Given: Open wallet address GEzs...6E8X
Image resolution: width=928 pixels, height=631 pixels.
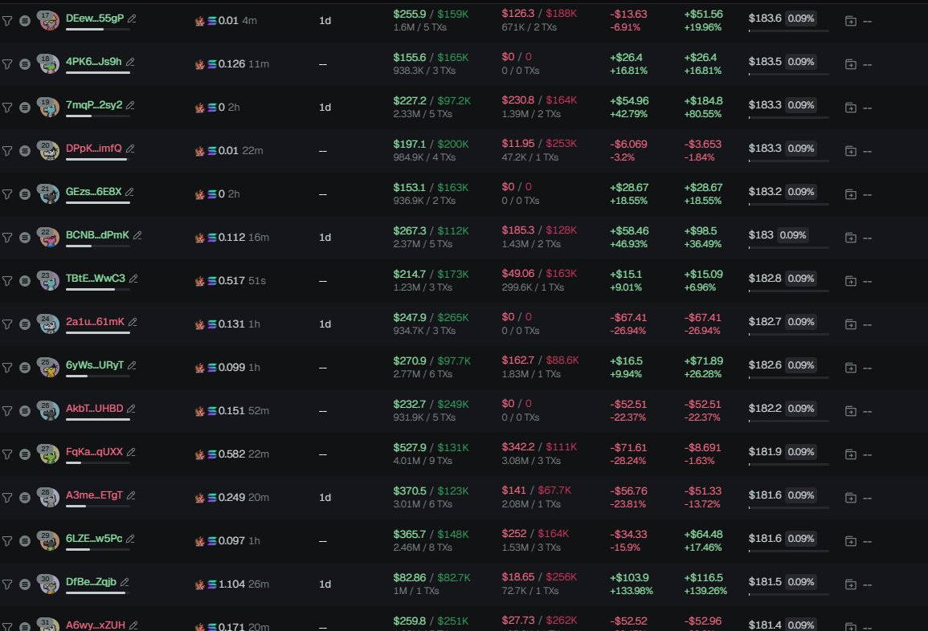Looking at the screenshot, I should 93,192.
